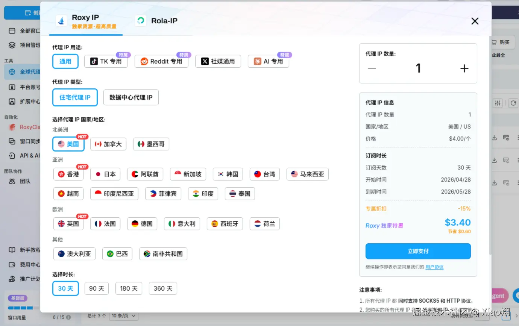This screenshot has height=326, width=519.
Task: Pick 荷兰 under Europe
Action: click(265, 224)
